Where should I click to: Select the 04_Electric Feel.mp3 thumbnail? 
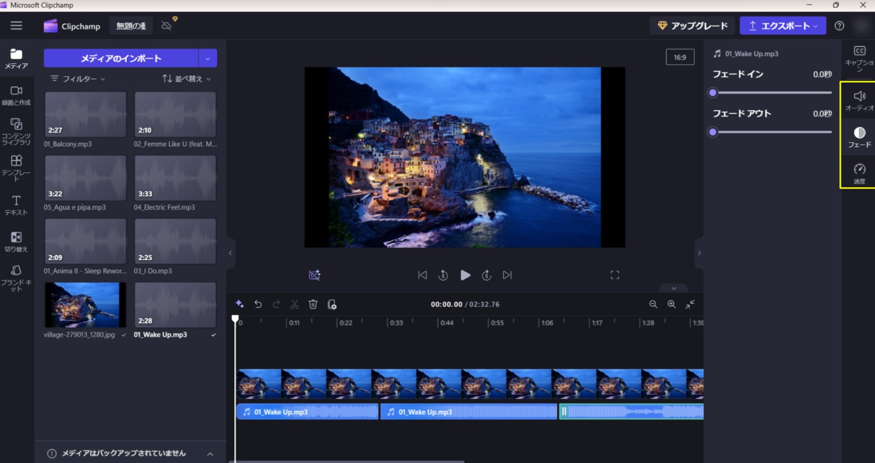click(x=176, y=178)
